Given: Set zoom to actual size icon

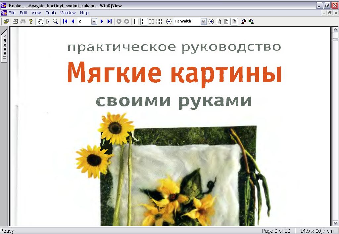Looking at the screenshot, I should pyautogui.click(x=219, y=21).
